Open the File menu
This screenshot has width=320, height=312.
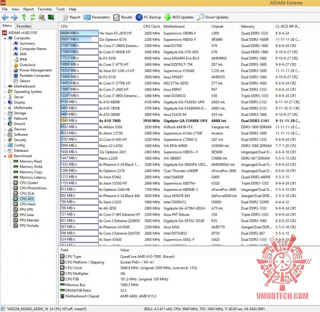pyautogui.click(x=5, y=9)
